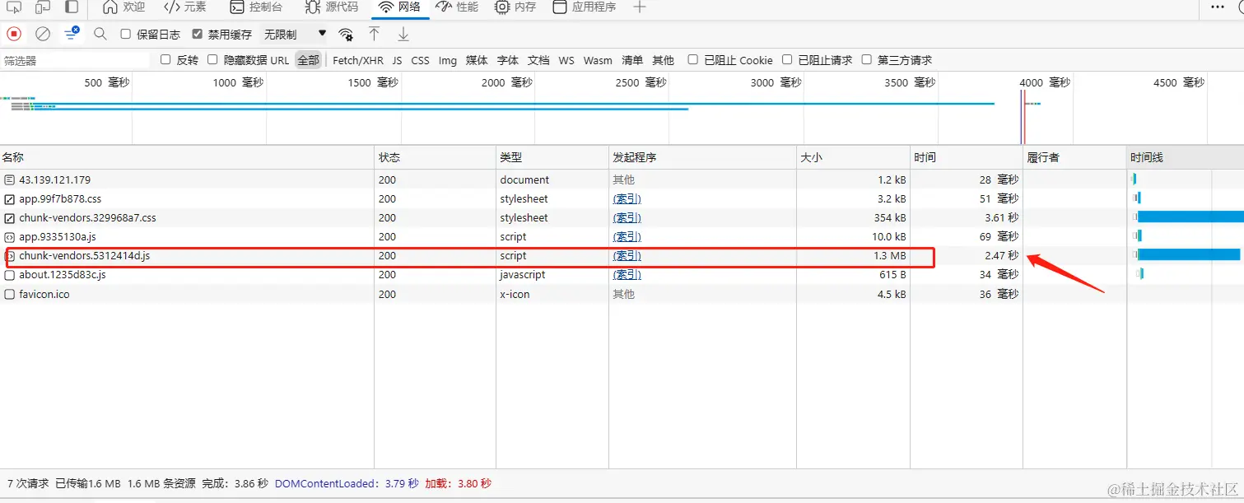Filter requests by 字体
The height and width of the screenshot is (503, 1244).
click(508, 60)
